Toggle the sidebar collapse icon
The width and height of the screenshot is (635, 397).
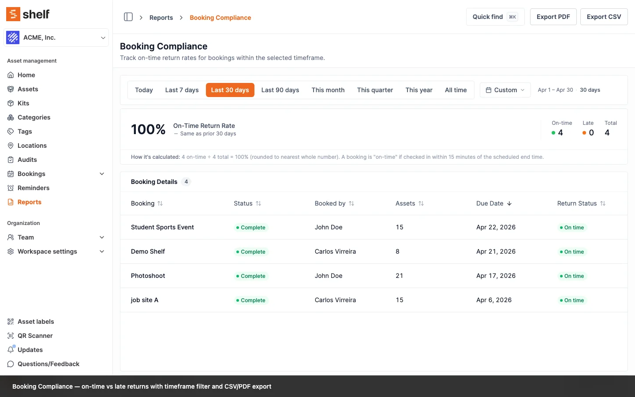(128, 17)
